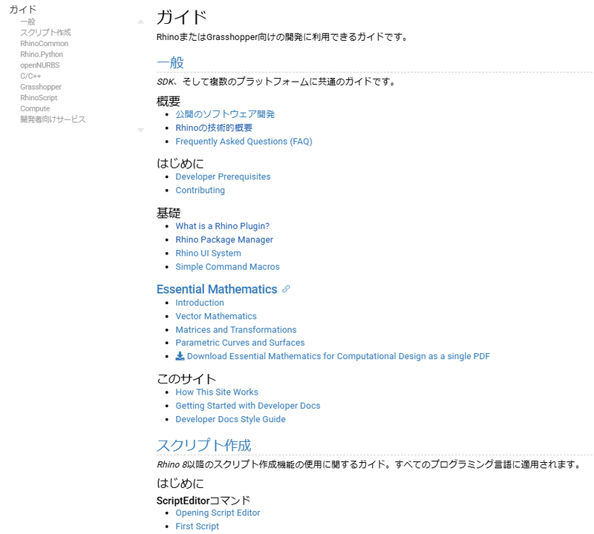
Task: Click the anchor link icon beside Essential Mathematics
Action: tap(286, 289)
